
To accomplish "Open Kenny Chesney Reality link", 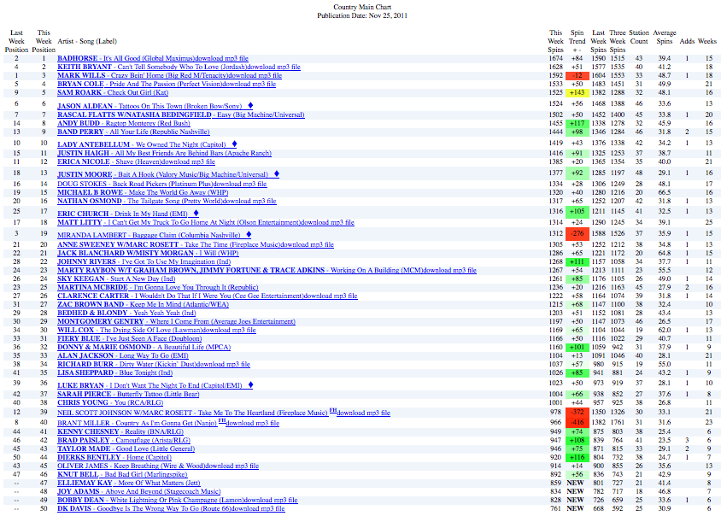I will pyautogui.click(x=120, y=431).
